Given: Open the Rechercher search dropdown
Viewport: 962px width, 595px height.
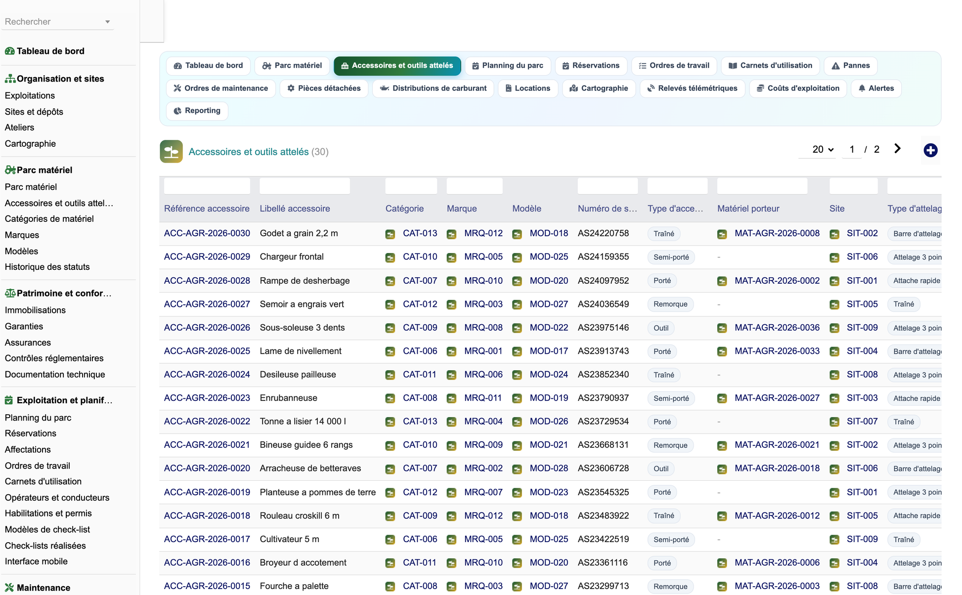Looking at the screenshot, I should 57,22.
